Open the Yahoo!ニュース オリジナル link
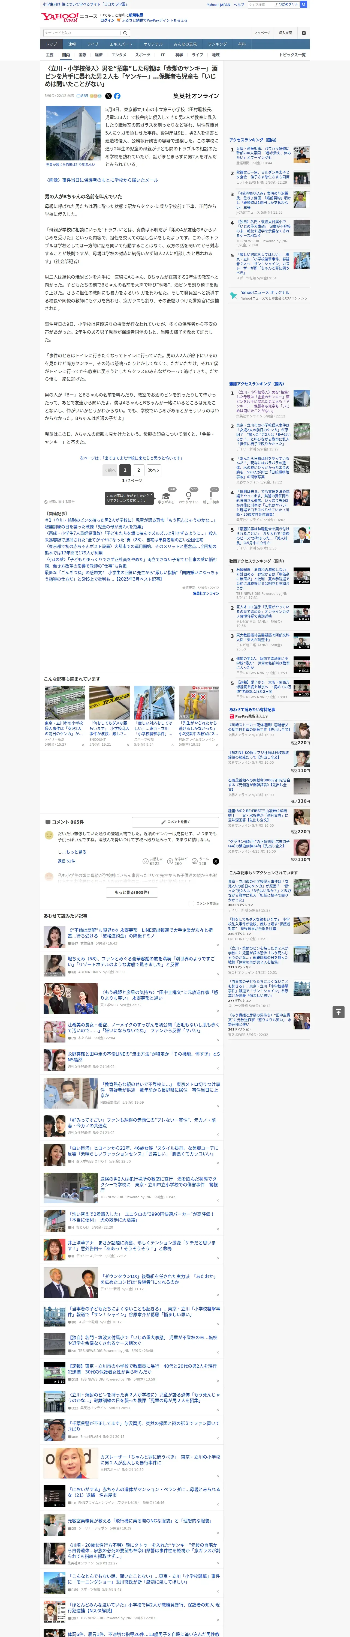This screenshot has height=1637, width=350. [265, 293]
